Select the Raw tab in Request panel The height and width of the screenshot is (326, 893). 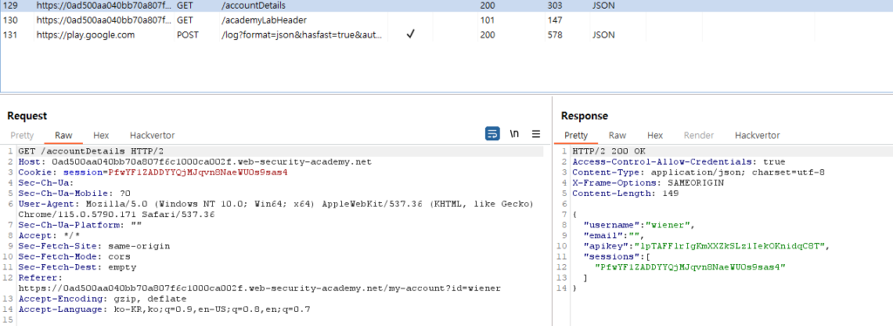point(64,135)
